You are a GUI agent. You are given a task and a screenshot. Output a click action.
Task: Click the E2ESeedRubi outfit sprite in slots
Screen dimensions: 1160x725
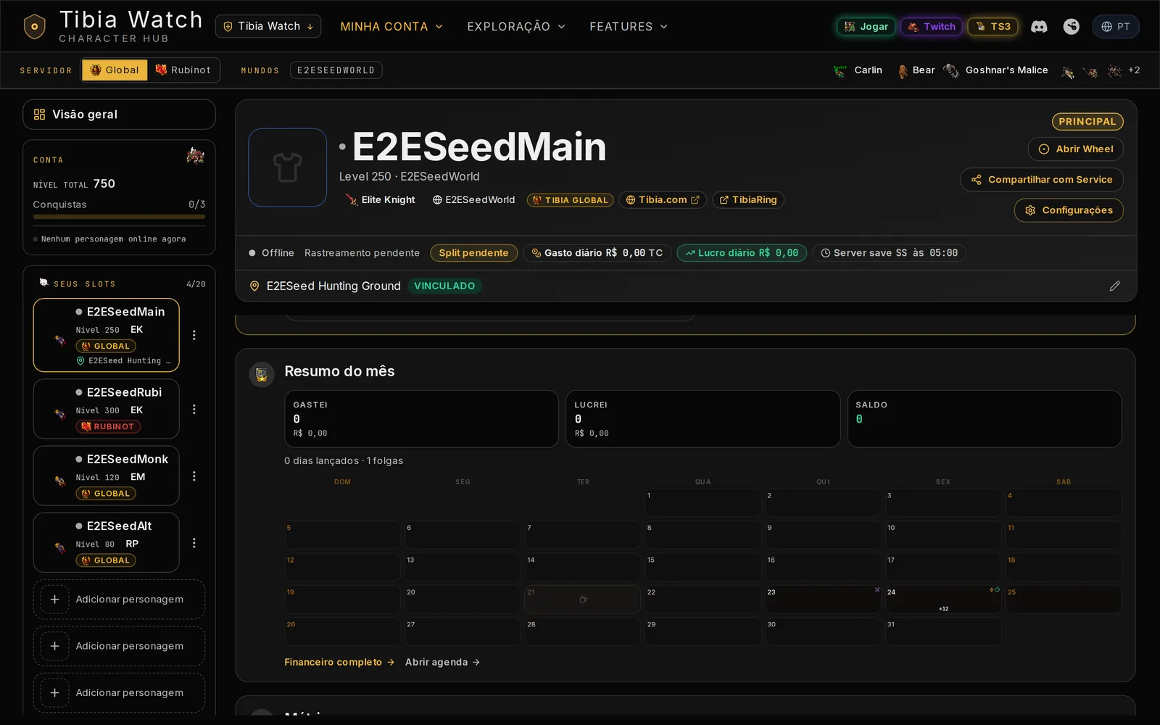point(60,414)
